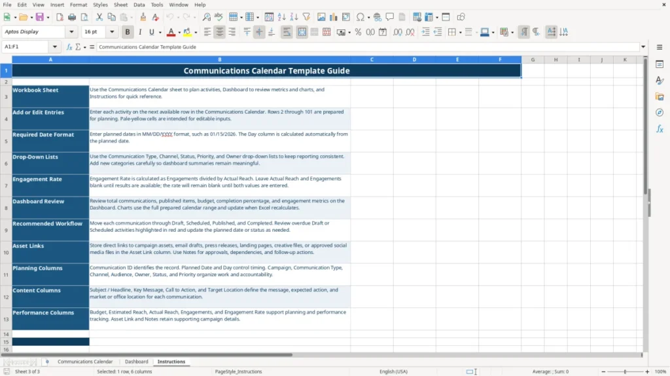This screenshot has height=376, width=670.
Task: Sort ascending A to Z
Action: (281, 17)
